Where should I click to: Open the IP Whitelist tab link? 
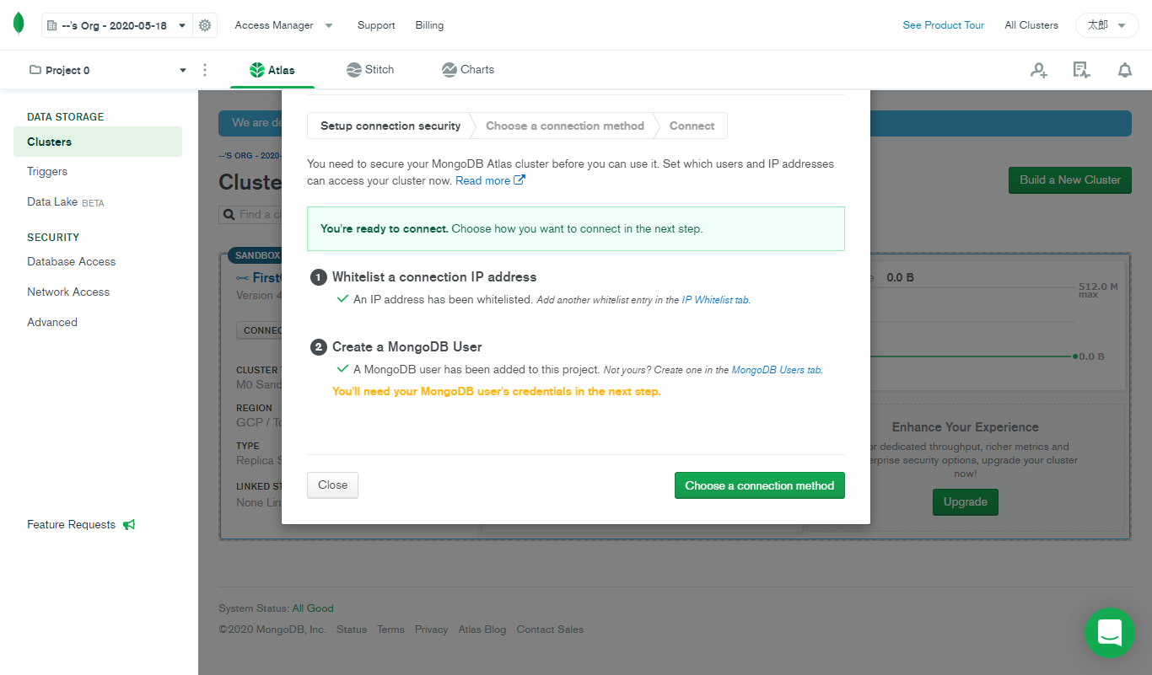pyautogui.click(x=715, y=299)
